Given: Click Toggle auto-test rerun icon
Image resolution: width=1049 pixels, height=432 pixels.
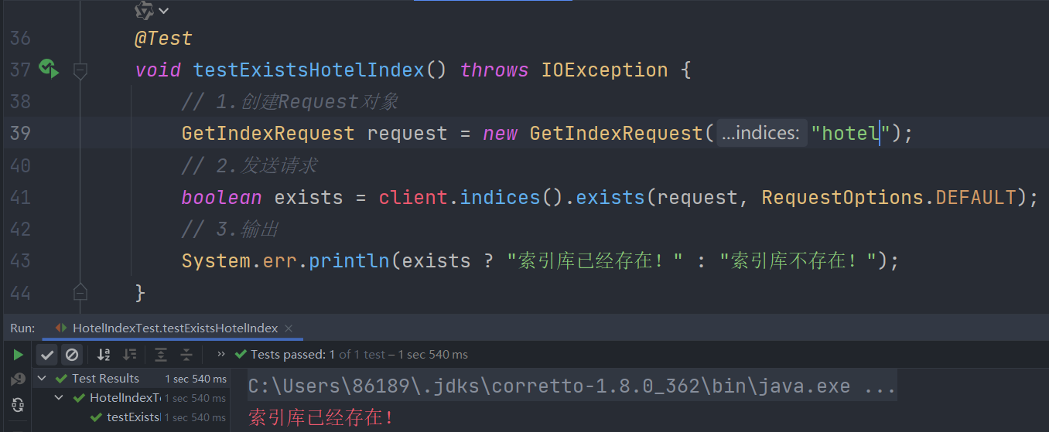Looking at the screenshot, I should point(18,404).
